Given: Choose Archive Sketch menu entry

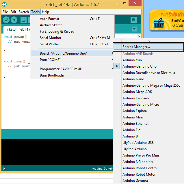Looking at the screenshot, I should coord(73,25).
